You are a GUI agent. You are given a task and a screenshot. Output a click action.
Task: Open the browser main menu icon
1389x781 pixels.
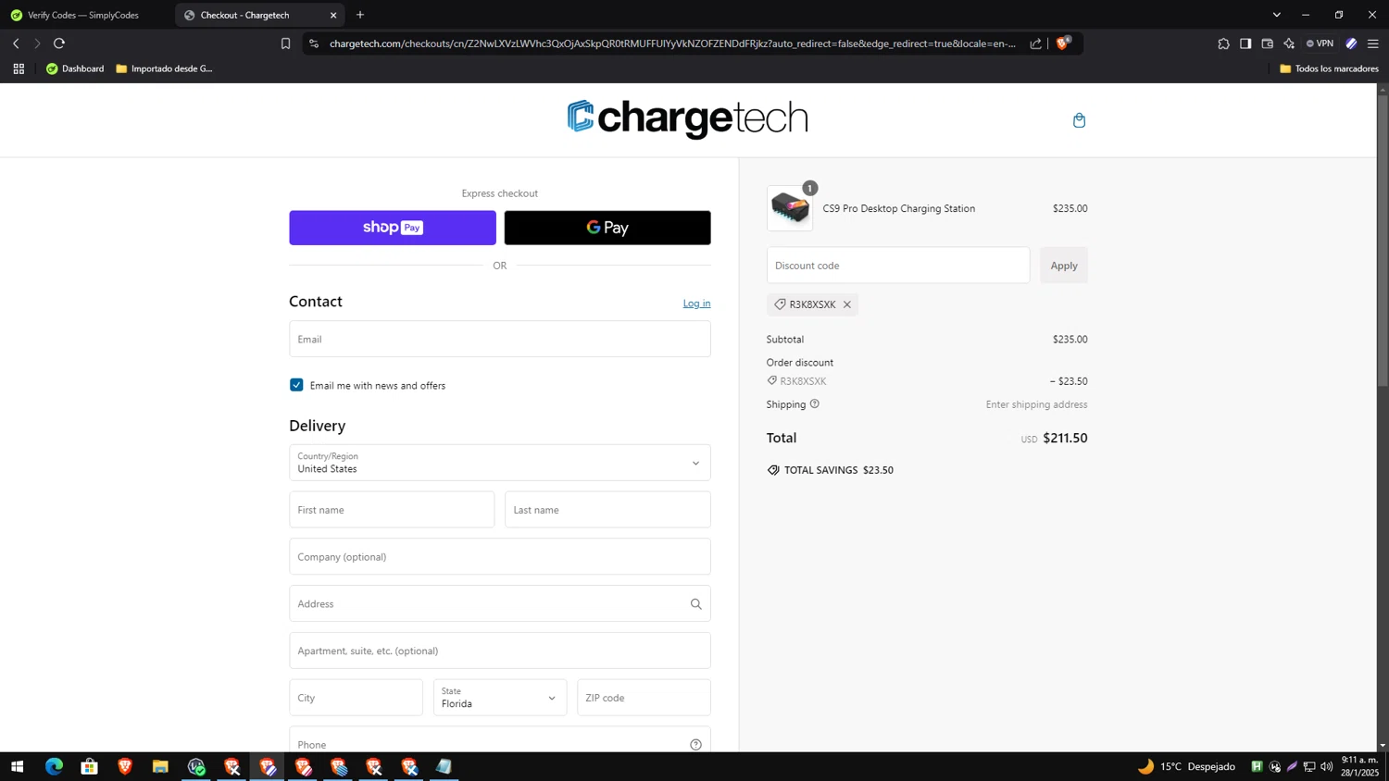[1373, 43]
